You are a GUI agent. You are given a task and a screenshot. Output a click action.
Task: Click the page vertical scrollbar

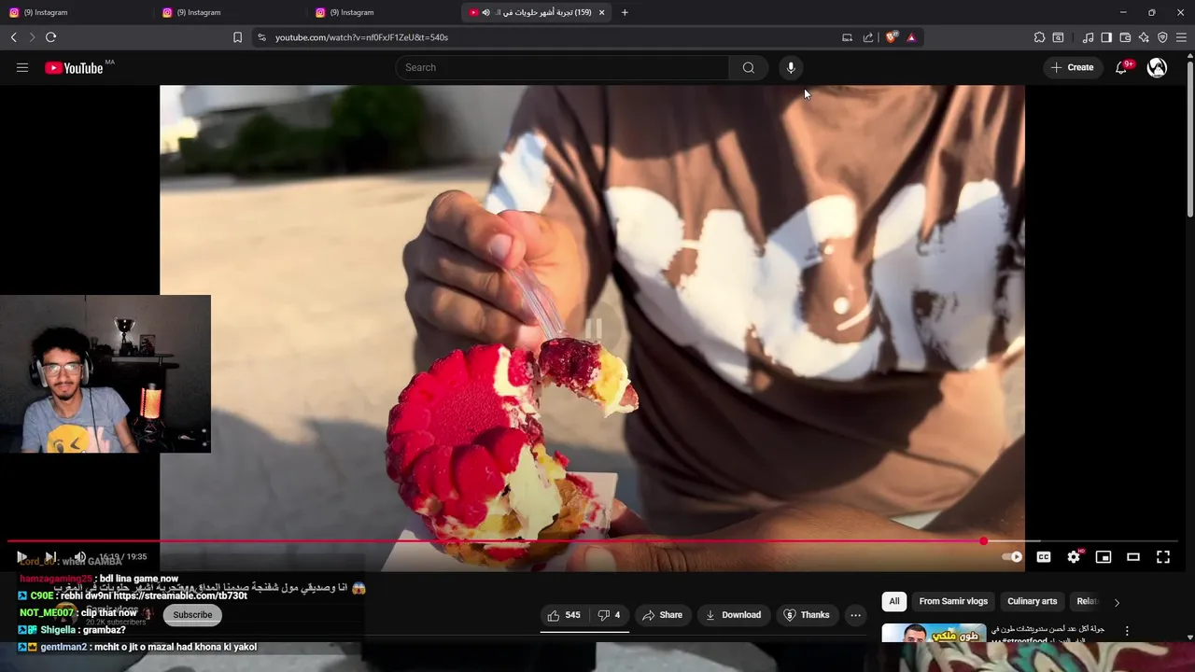click(x=1189, y=137)
